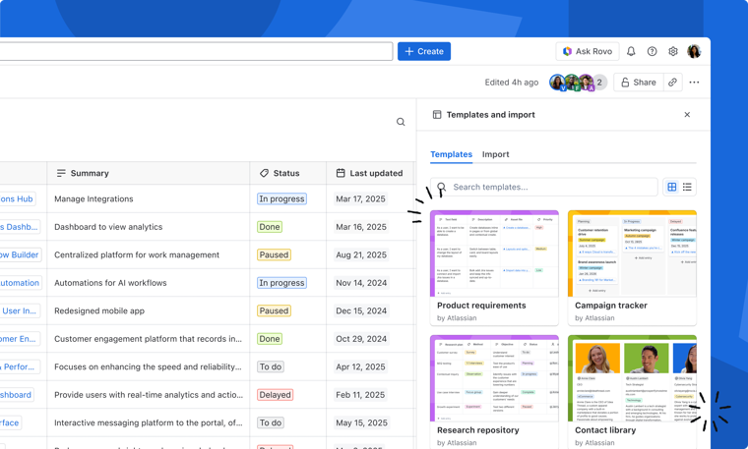Click the Share button
Viewport: 748px width, 449px height.
pyautogui.click(x=638, y=83)
